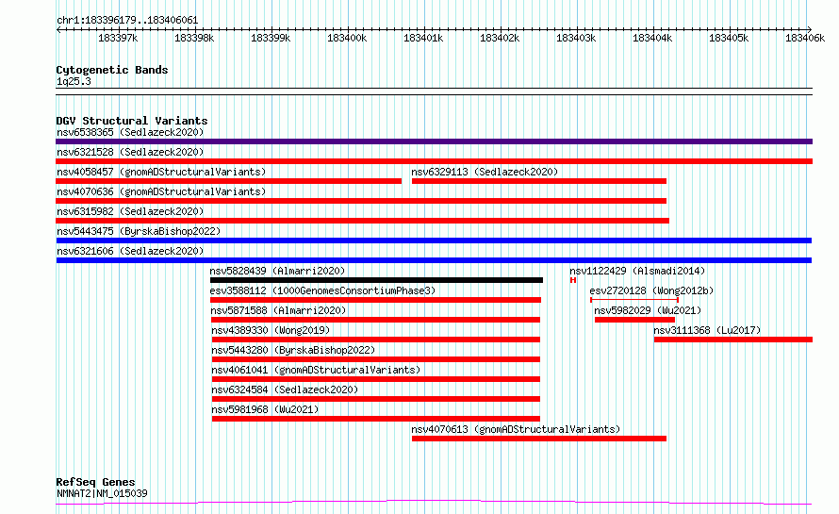The width and height of the screenshot is (839, 514).
Task: Select the red bar under nsv4058457
Action: (x=228, y=181)
